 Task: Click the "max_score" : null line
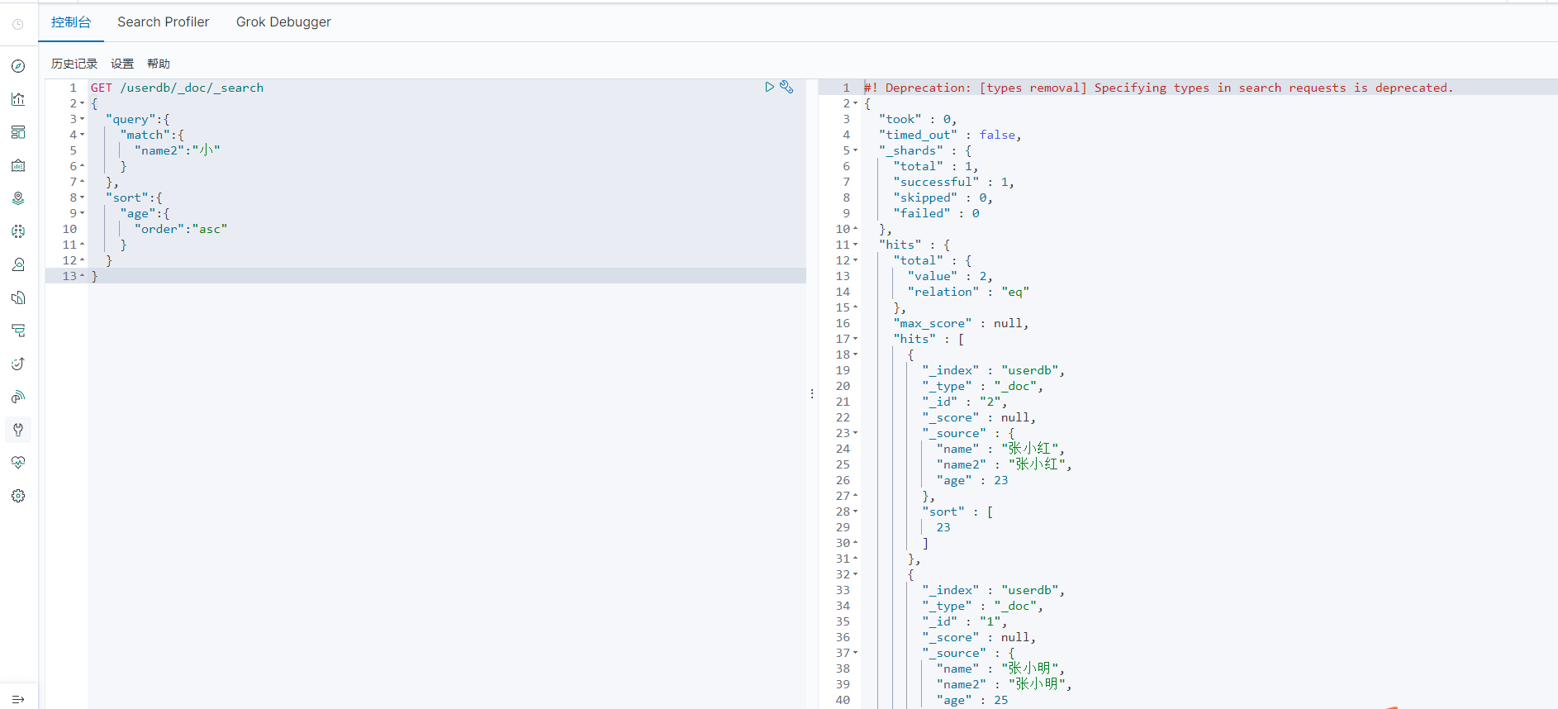961,323
